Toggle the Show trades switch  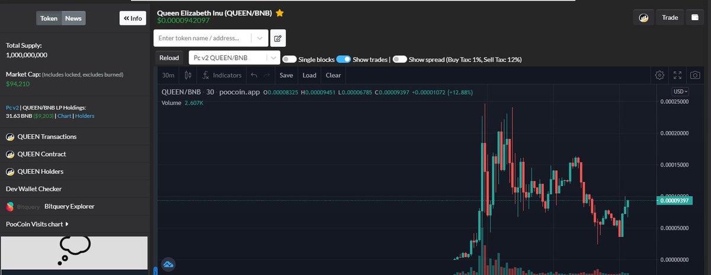coord(343,59)
